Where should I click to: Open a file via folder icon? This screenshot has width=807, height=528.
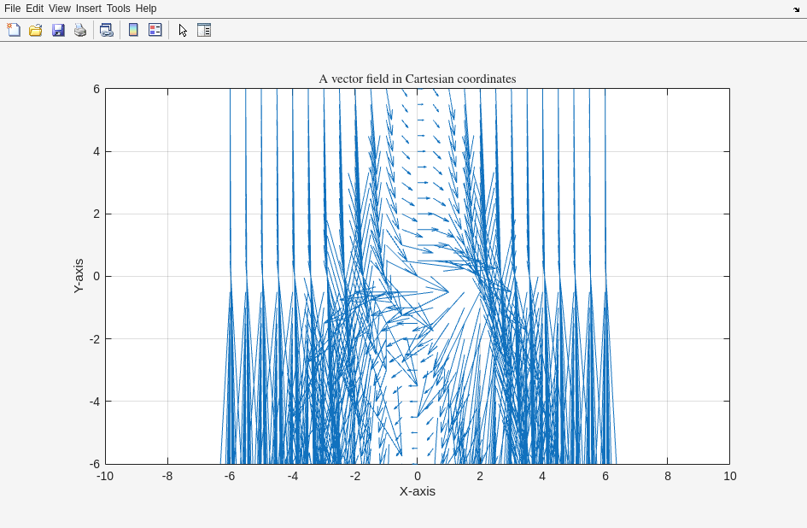pos(36,30)
